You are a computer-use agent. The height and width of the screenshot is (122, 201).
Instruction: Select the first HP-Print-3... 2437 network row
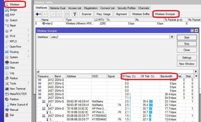(117, 108)
